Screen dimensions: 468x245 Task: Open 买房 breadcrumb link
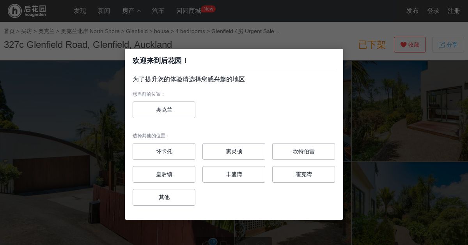(27, 31)
